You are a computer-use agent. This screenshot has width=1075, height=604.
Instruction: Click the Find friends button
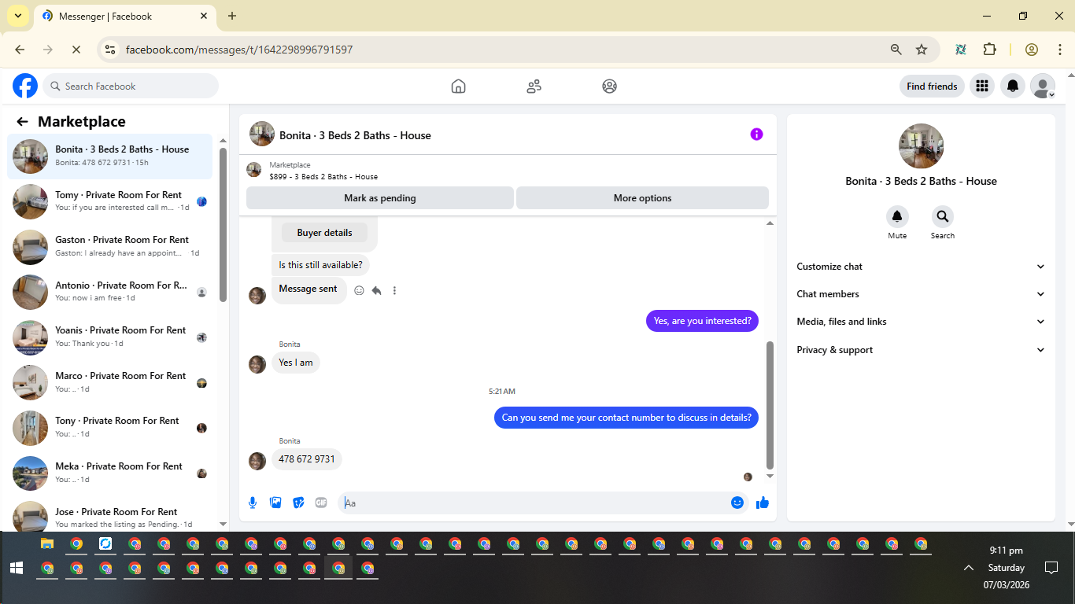tap(932, 87)
